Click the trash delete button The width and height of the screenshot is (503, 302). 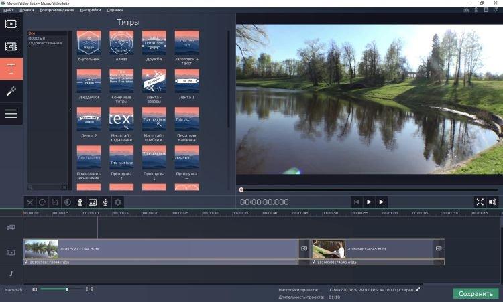click(80, 202)
